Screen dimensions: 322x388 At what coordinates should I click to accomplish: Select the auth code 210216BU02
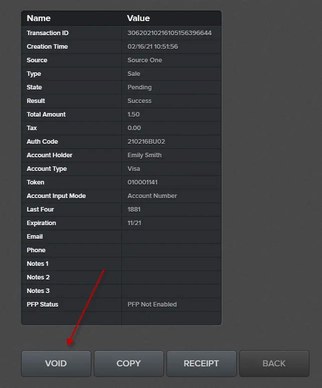click(x=146, y=142)
